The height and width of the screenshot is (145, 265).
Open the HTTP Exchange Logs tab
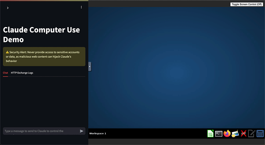(x=22, y=73)
